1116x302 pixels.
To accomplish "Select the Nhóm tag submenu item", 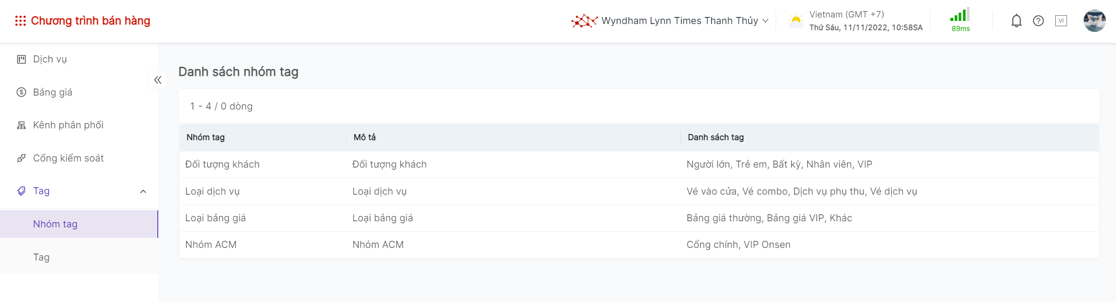I will click(x=55, y=224).
